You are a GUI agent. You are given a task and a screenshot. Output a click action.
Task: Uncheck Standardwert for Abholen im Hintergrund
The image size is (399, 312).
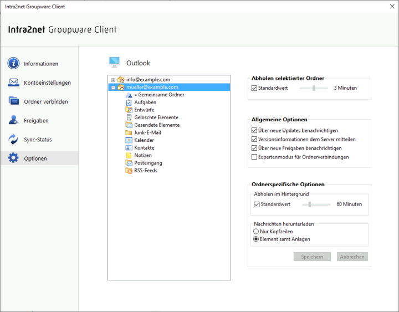tap(257, 204)
